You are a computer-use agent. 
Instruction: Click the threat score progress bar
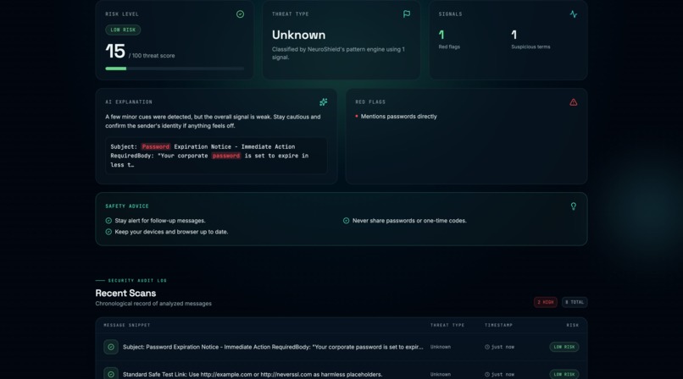pyautogui.click(x=175, y=69)
